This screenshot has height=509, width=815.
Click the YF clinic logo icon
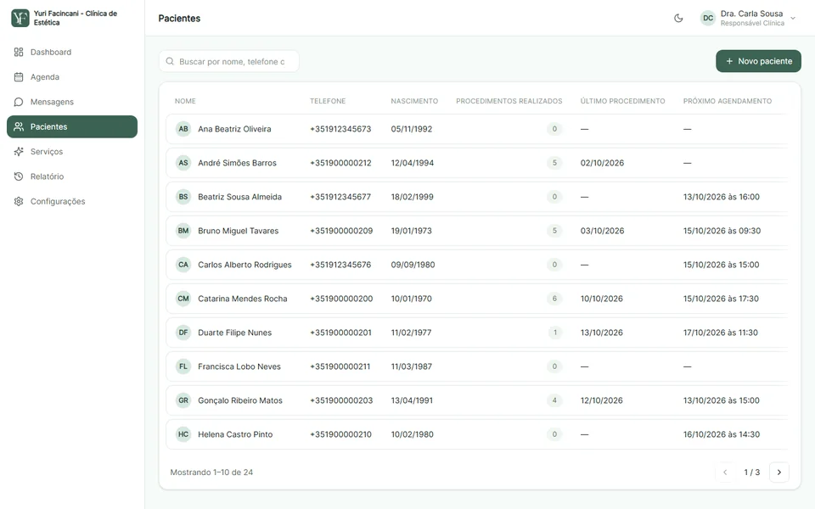20,18
